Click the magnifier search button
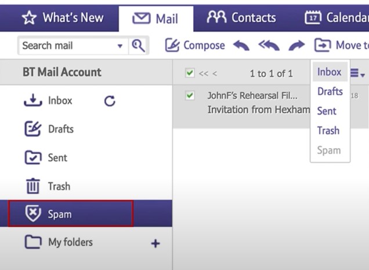The height and width of the screenshot is (270, 369). (x=138, y=46)
